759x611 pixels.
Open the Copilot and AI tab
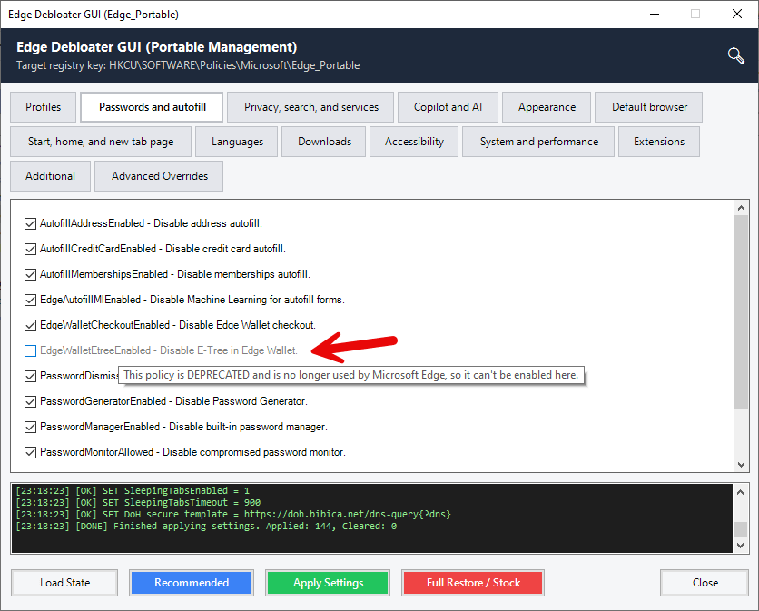click(448, 107)
